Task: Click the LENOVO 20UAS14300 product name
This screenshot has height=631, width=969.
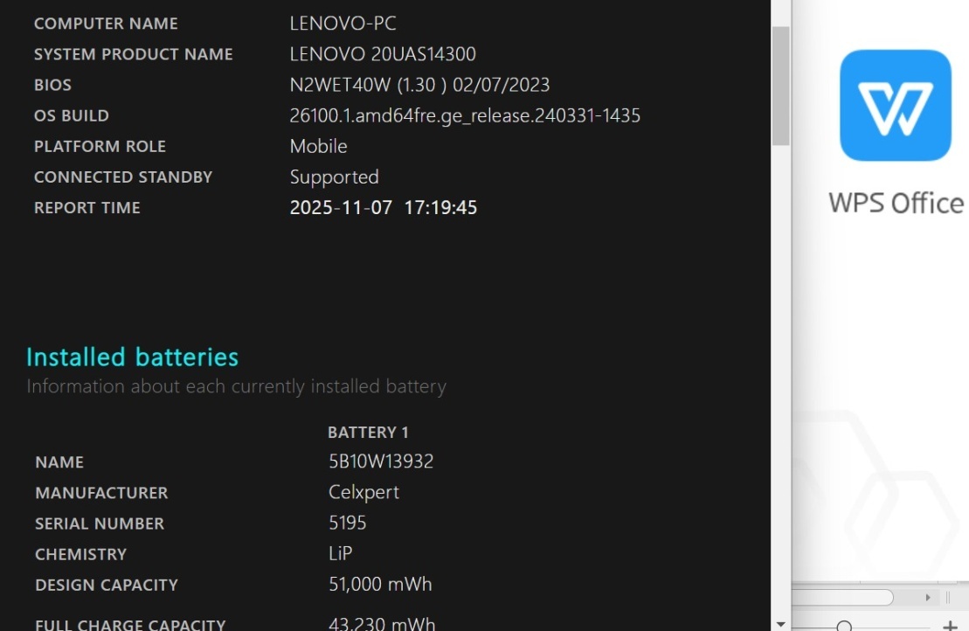Action: coord(383,54)
